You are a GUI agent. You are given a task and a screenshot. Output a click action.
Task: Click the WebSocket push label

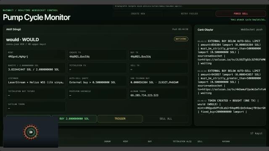pyautogui.click(x=251, y=30)
